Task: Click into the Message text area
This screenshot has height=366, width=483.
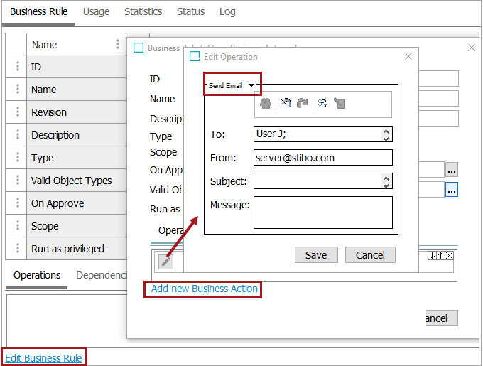Action: [322, 212]
